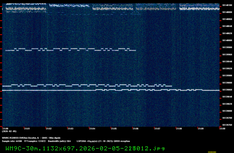Click the 21:04 time axis marker
This screenshot has height=153, width=234.
pos(92,129)
